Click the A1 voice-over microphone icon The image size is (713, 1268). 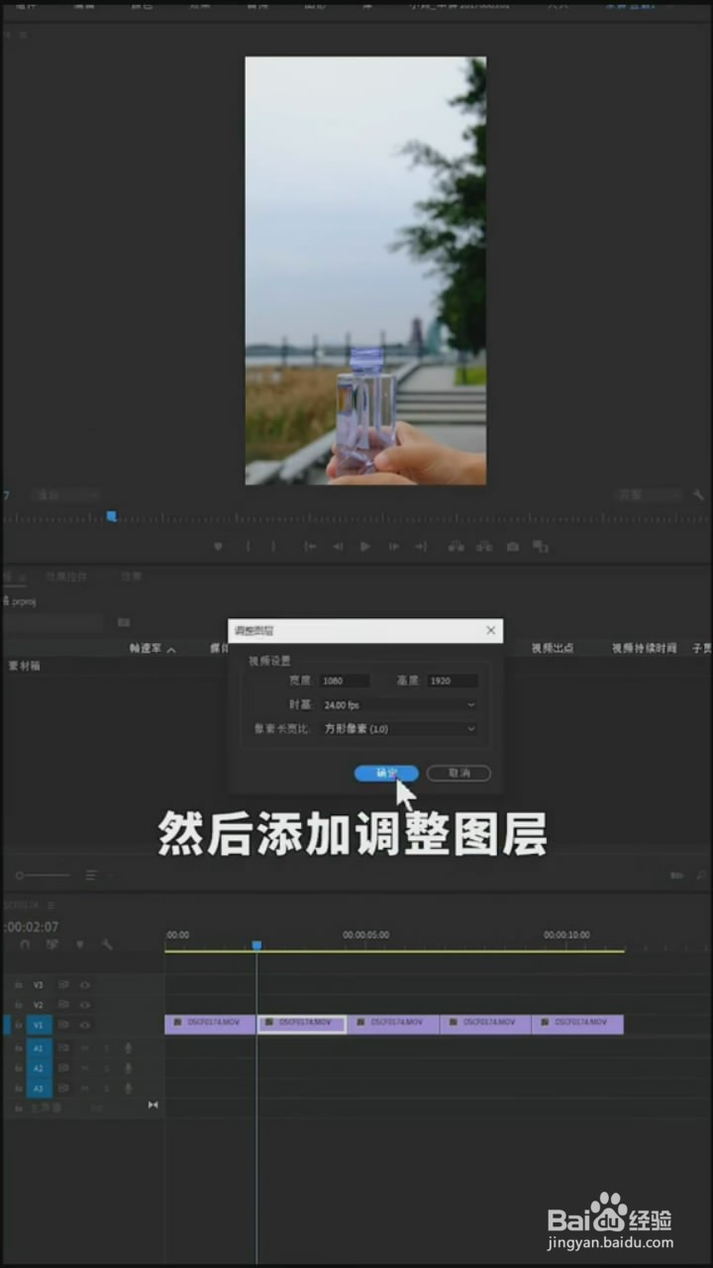[128, 1047]
